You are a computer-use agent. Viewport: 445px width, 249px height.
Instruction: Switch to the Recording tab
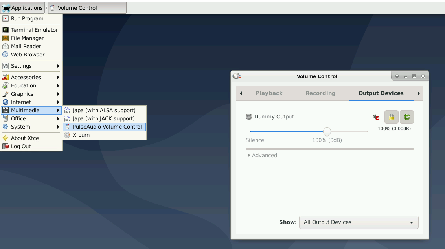320,93
